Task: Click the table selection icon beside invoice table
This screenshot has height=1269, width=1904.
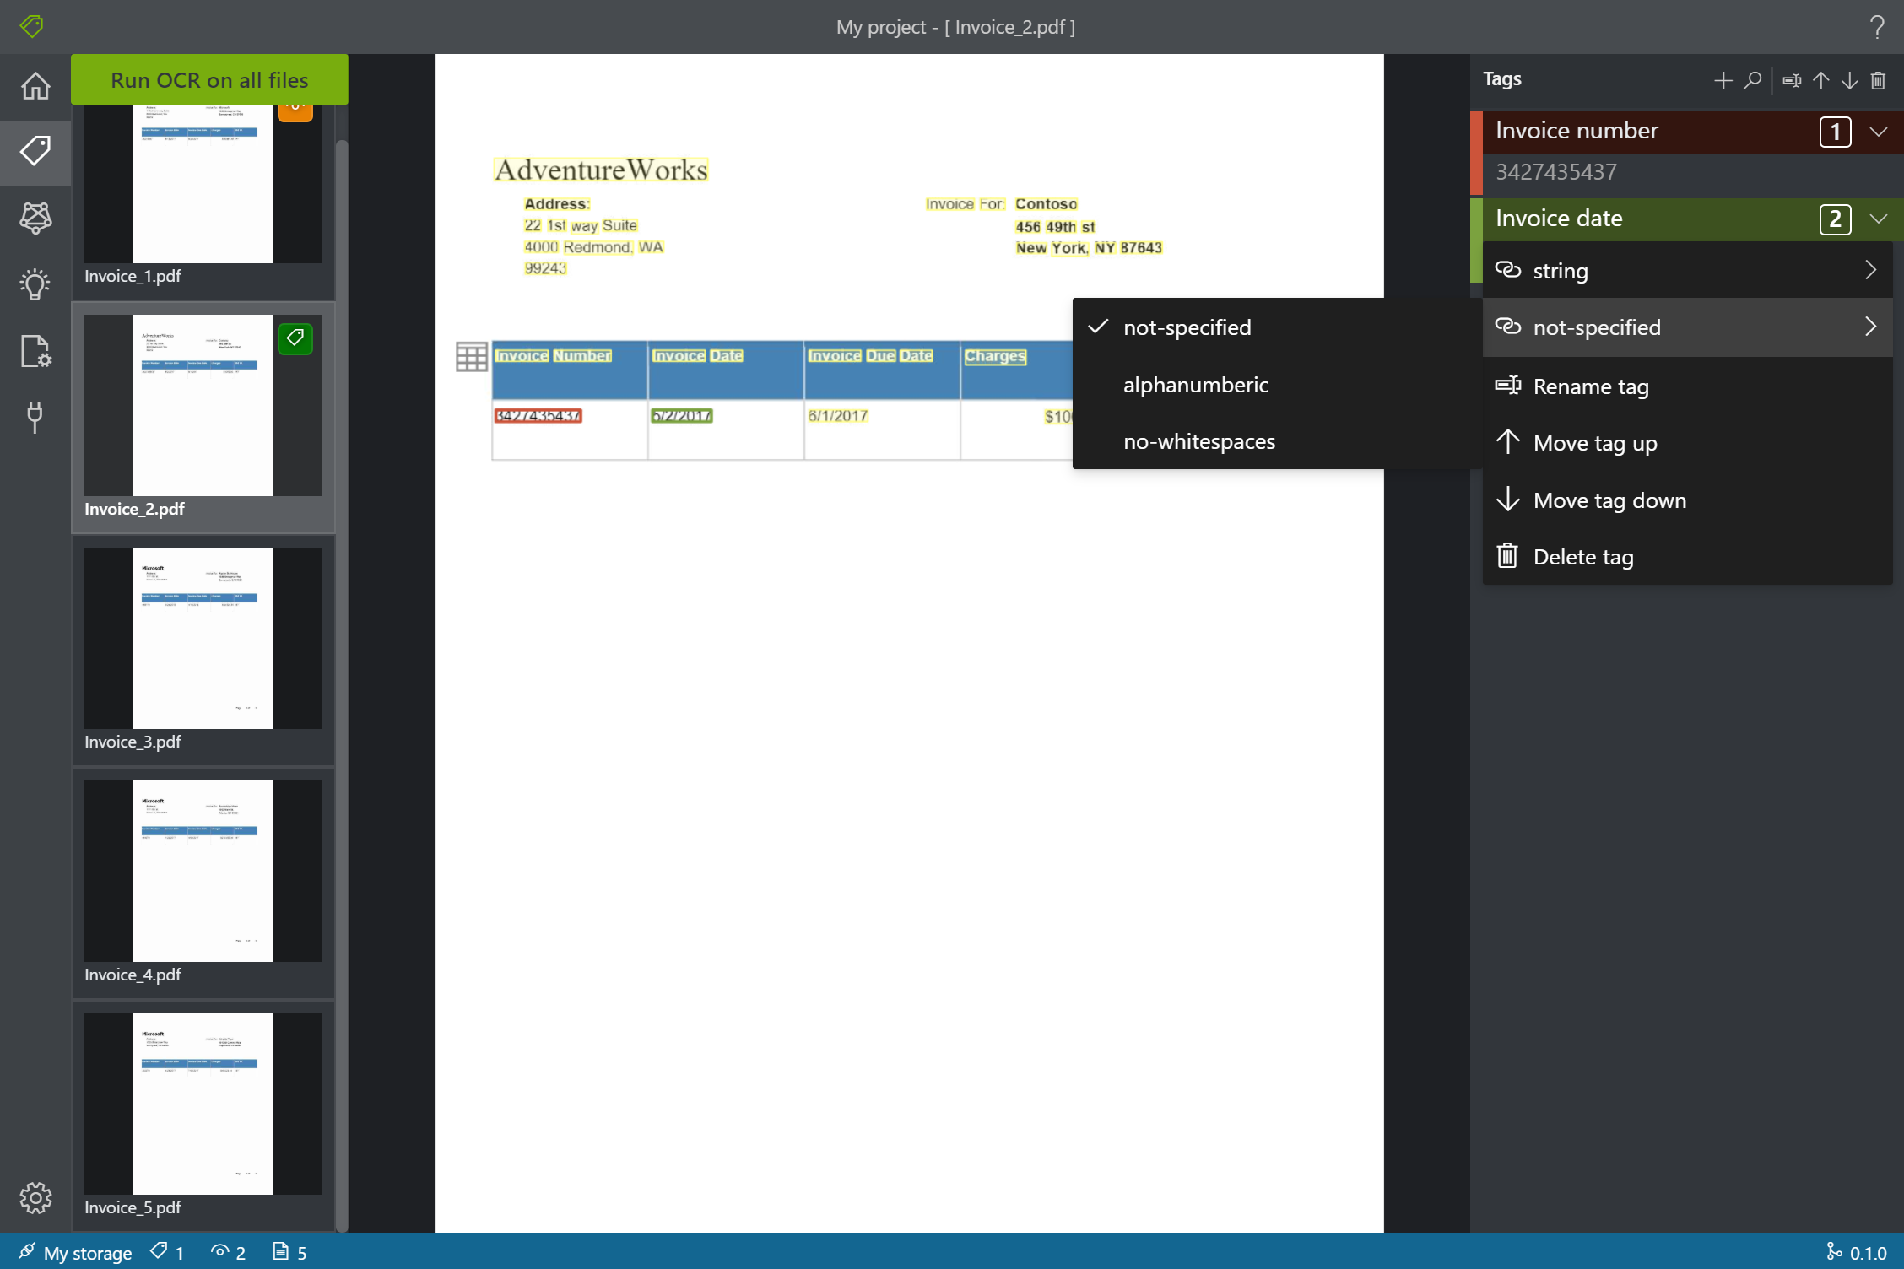Action: 471,357
